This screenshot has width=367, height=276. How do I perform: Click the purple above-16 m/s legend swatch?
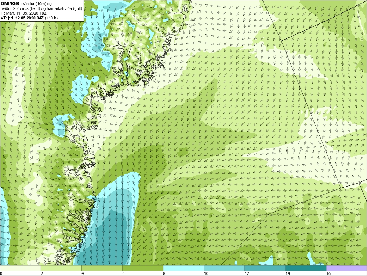[x=347, y=268]
